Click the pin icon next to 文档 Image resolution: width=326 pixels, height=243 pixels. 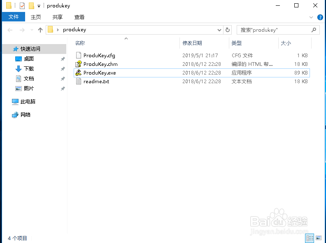point(63,79)
